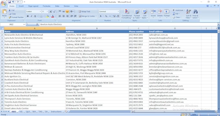Switch to the Data tab

coord(57,6)
